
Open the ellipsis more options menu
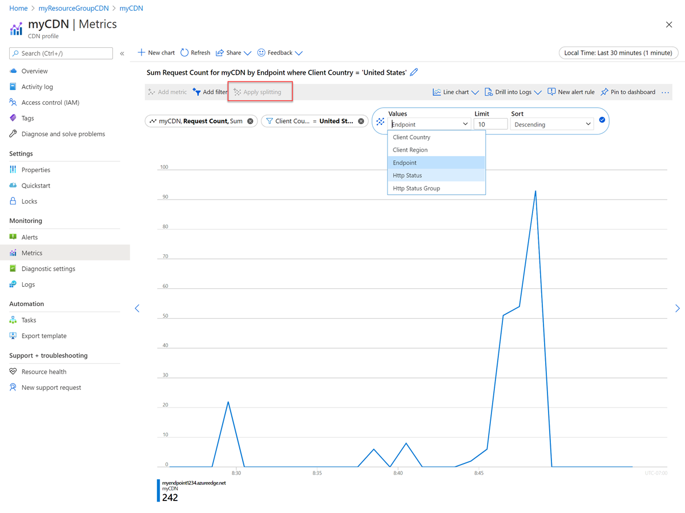[x=665, y=92]
